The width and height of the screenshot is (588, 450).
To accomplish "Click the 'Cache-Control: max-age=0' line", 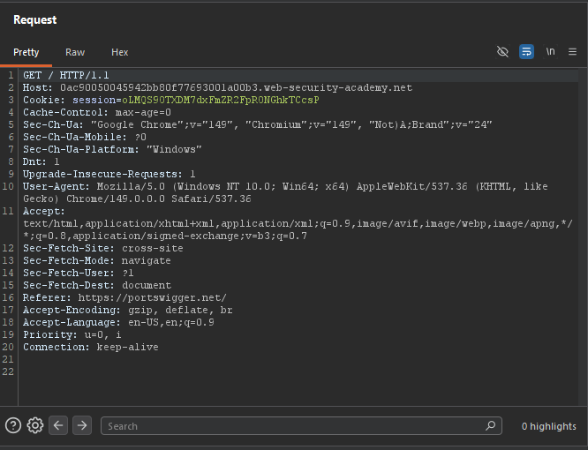I will 97,112.
